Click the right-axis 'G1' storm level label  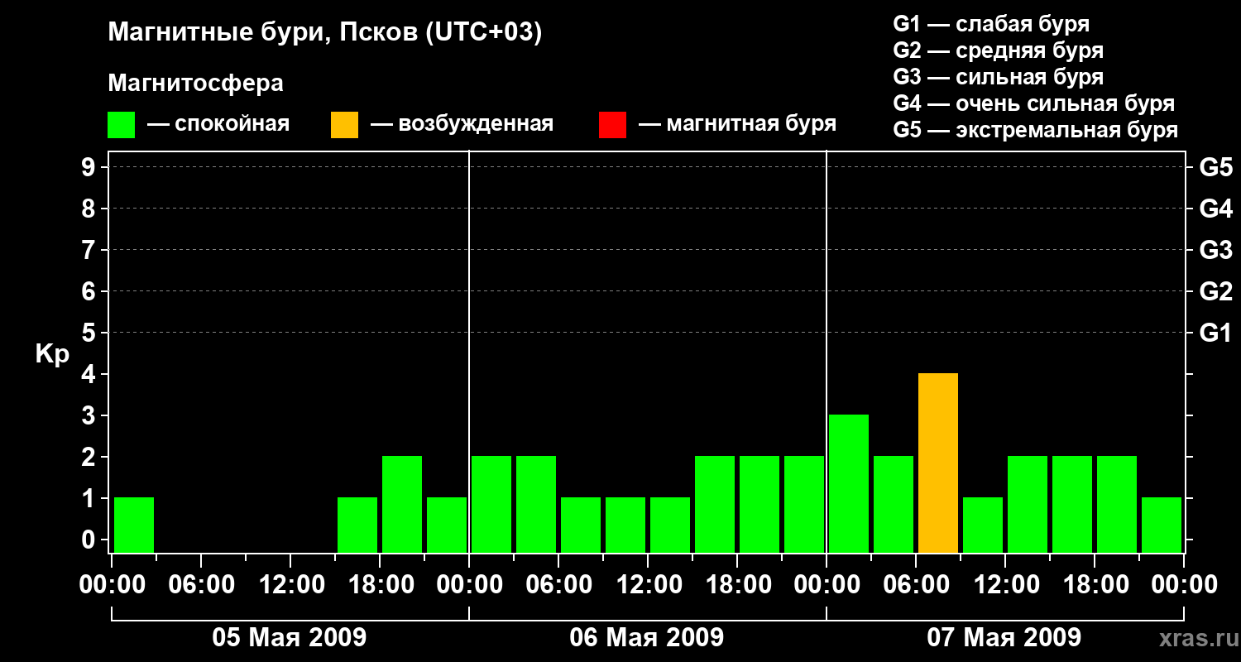pyautogui.click(x=1216, y=333)
